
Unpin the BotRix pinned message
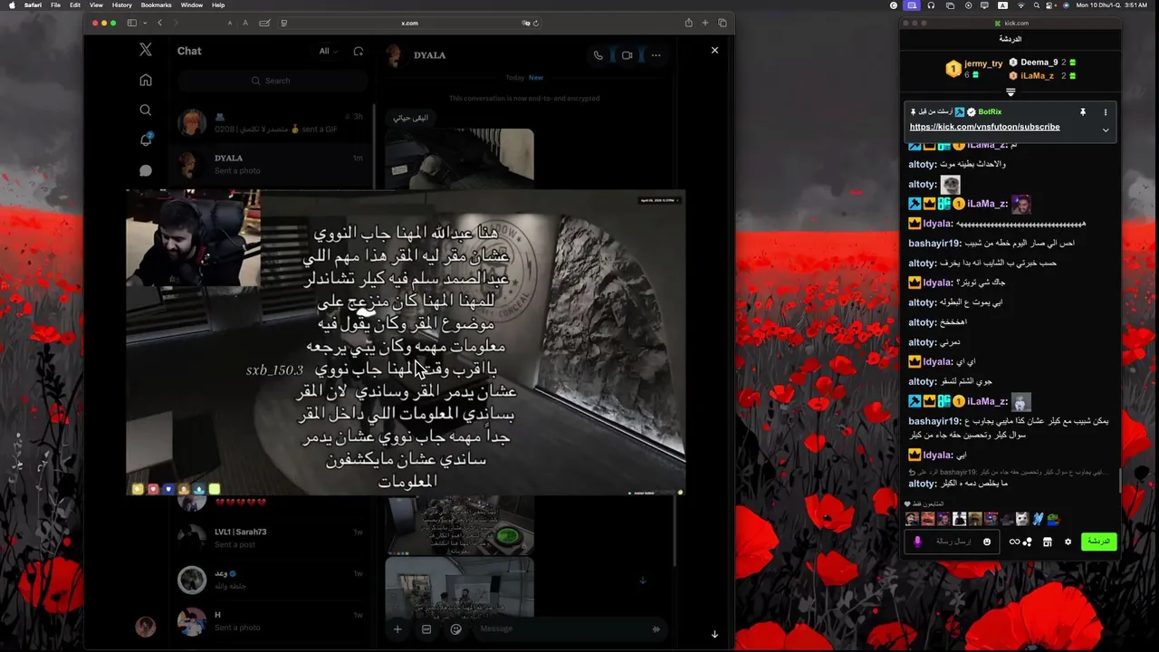point(1082,112)
